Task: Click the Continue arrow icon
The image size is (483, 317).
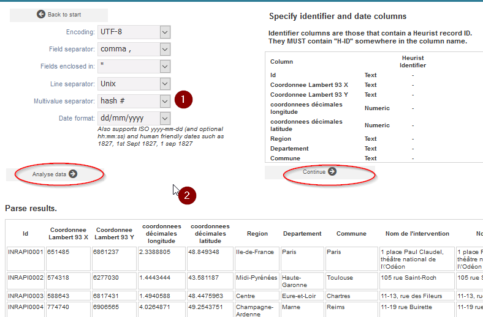Action: pos(332,172)
